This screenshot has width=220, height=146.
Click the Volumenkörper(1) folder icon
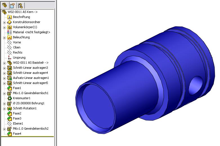(x=9, y=27)
